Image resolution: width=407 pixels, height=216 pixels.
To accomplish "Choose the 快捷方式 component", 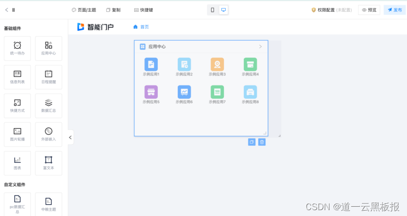I will 18,106.
